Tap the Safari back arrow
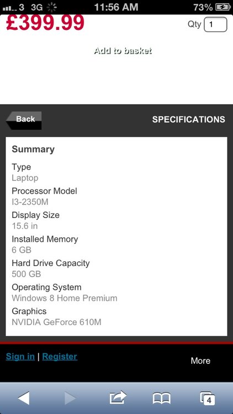 click(x=24, y=398)
